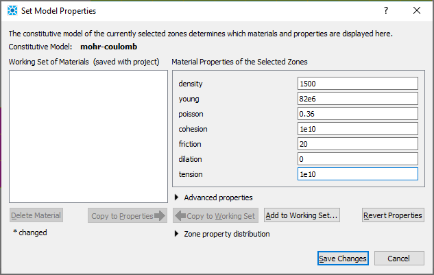Click the help question mark button
The height and width of the screenshot is (275, 434).
click(x=386, y=11)
